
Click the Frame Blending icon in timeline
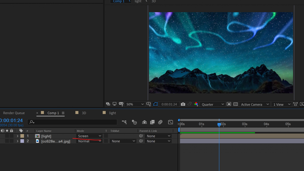click(152, 122)
